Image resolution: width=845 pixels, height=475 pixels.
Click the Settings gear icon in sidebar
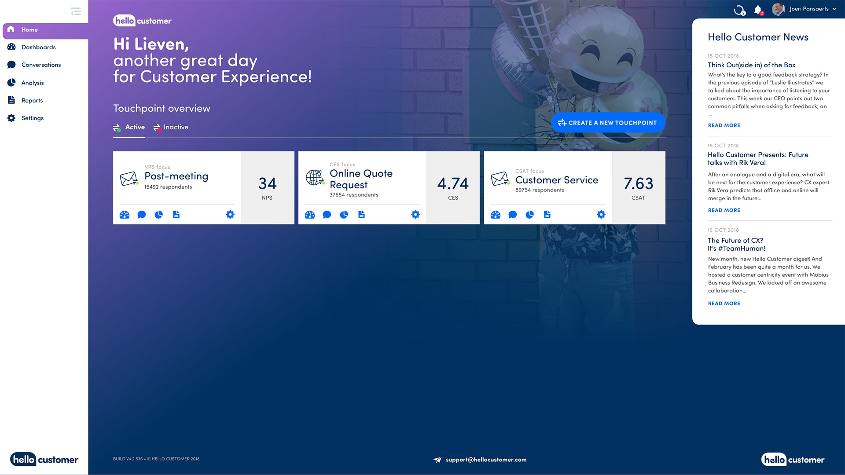11,118
